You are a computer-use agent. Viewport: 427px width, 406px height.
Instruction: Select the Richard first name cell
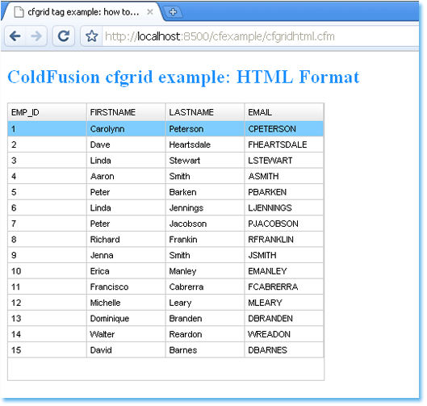tap(126, 240)
